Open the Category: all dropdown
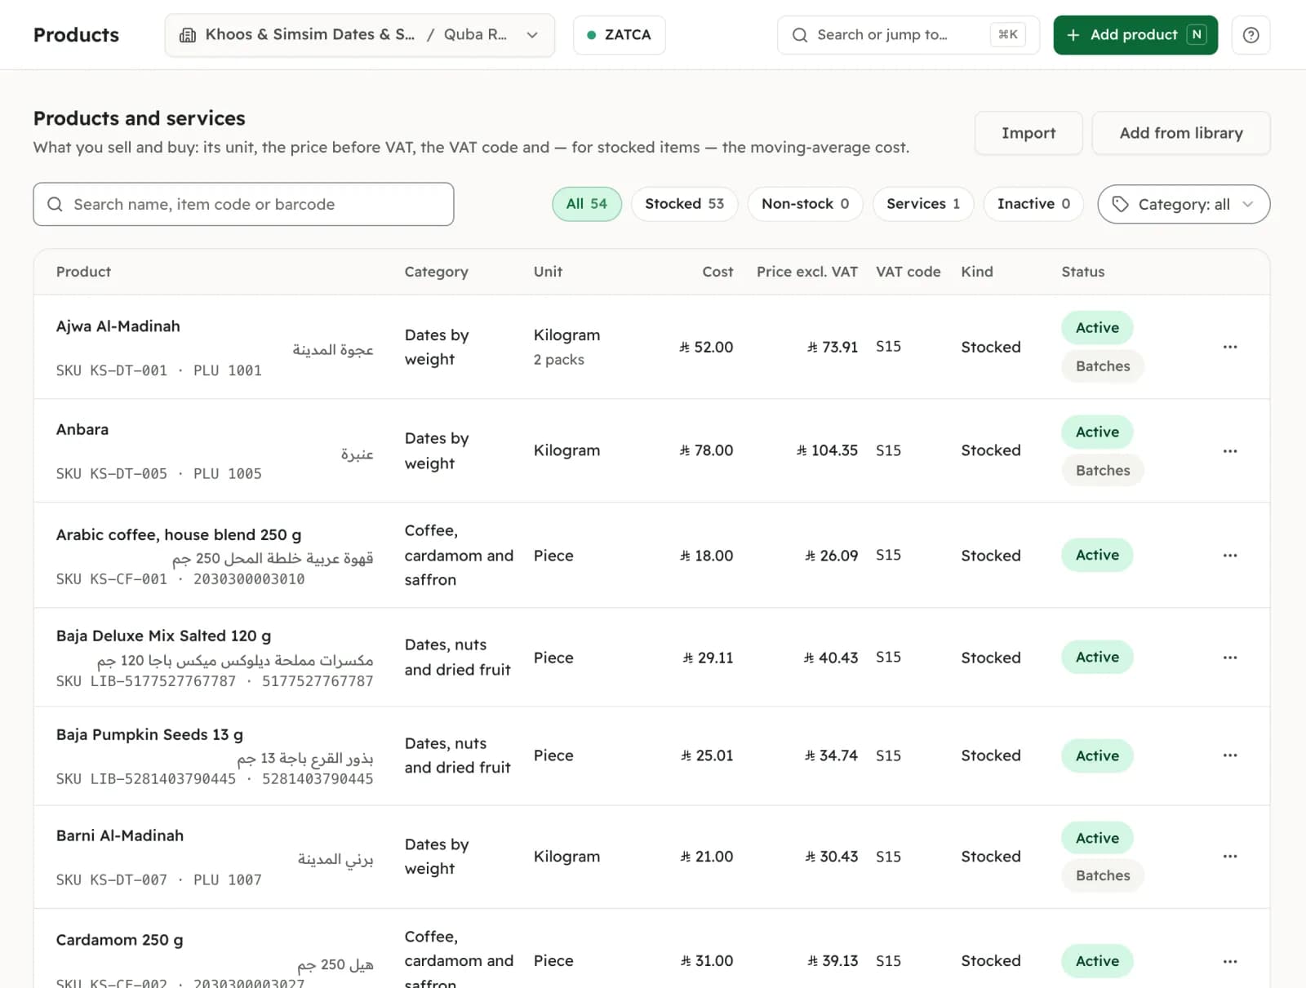1306x988 pixels. pos(1184,204)
